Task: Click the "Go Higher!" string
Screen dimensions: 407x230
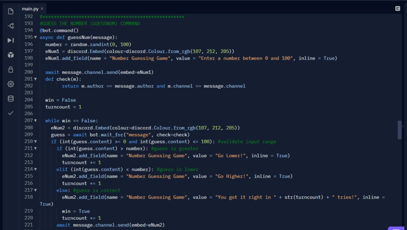Action: (232, 177)
